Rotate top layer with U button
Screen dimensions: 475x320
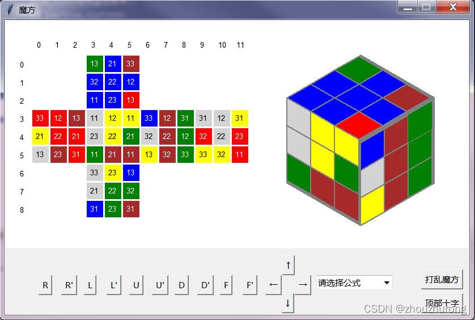(x=136, y=285)
